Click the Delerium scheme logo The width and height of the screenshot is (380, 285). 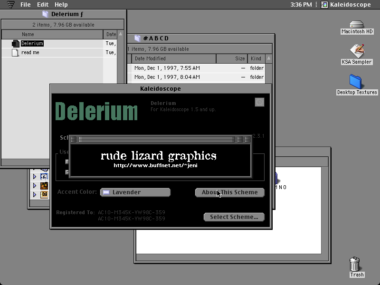coord(96,111)
